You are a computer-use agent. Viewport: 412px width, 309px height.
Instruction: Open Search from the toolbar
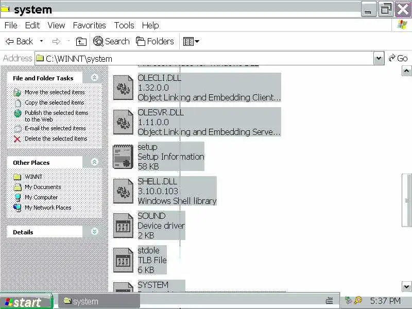click(x=111, y=41)
